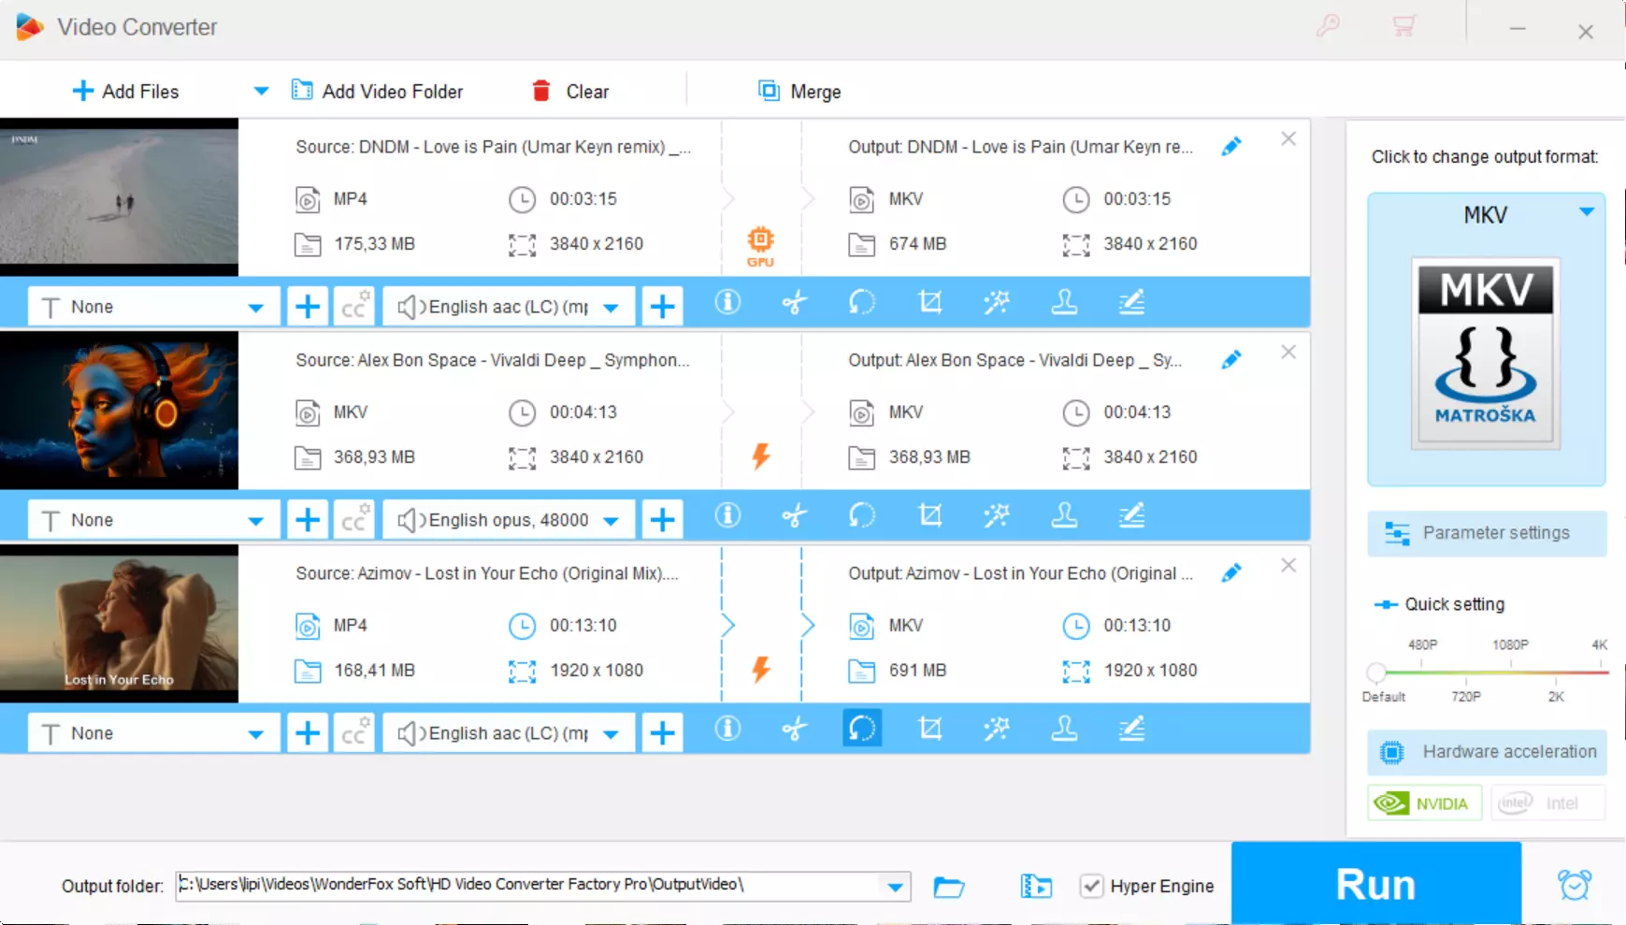Open the output folder in explorer
Screen dimensions: 1626x925
948,886
